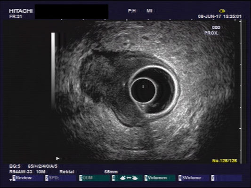Screen dimensions: 251x188
Task: Select the number 5 key box on Volumen
Action: pos(146,178)
